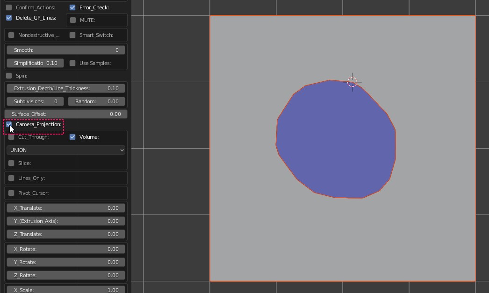
Task: Open the UNION boolean mode dropdown
Action: (66, 150)
